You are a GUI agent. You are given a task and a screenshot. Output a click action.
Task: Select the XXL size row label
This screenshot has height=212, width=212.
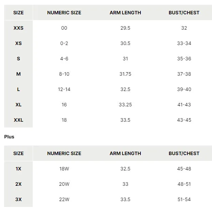(x=18, y=120)
